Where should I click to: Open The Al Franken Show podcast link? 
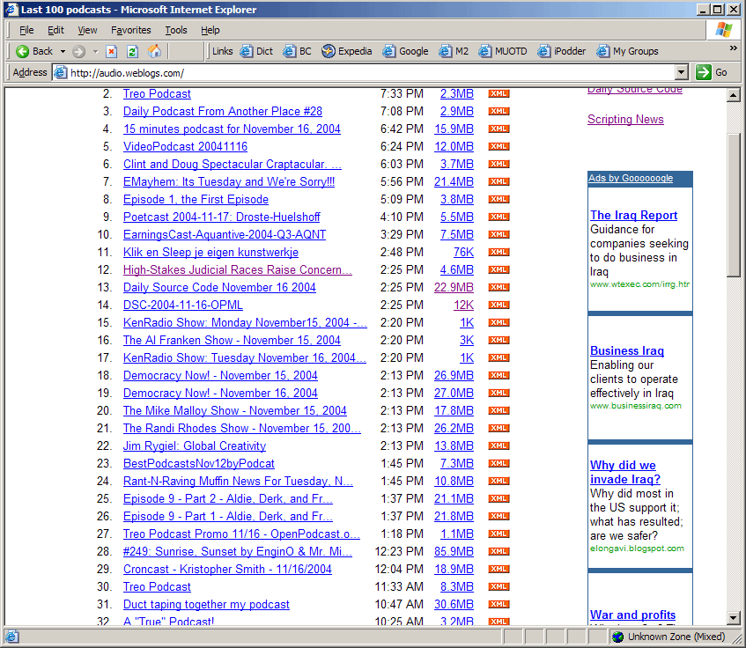click(232, 341)
